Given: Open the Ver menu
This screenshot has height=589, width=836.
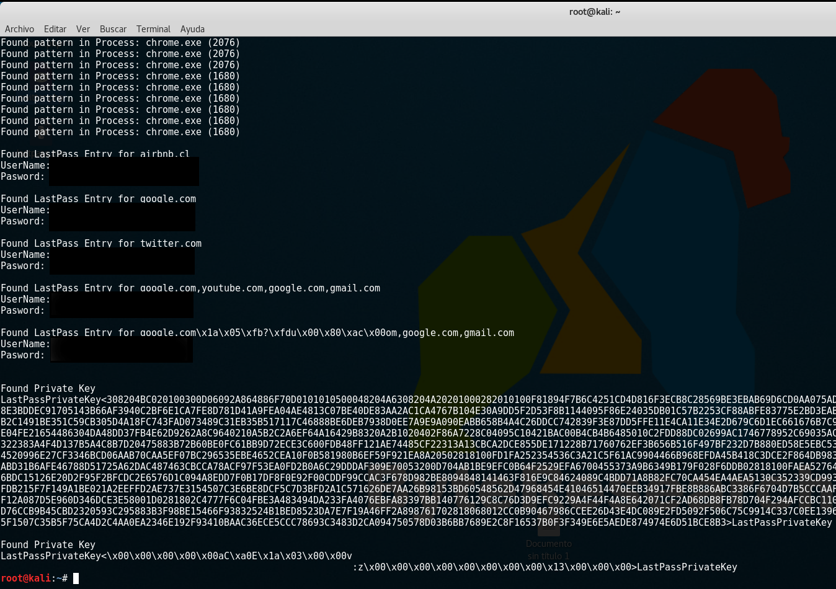Looking at the screenshot, I should coord(83,29).
